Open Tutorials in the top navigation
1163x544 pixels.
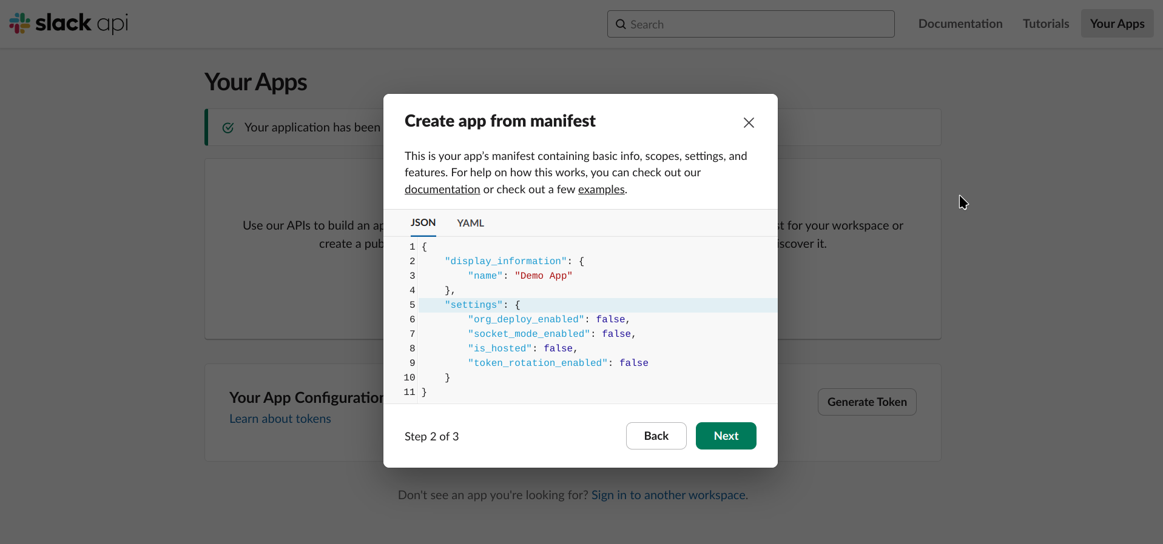click(x=1045, y=24)
